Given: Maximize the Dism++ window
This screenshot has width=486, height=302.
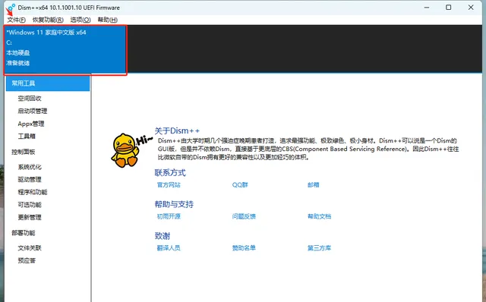Looking at the screenshot, I should point(449,8).
